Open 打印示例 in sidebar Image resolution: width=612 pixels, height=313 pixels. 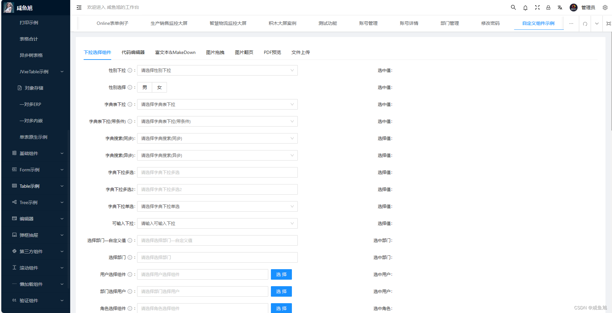pyautogui.click(x=29, y=23)
